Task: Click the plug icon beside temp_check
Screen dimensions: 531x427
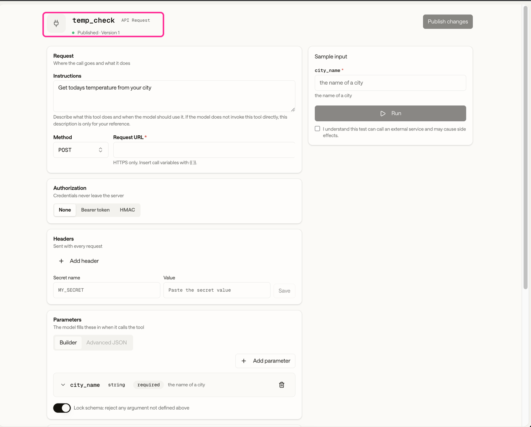Action: (56, 24)
